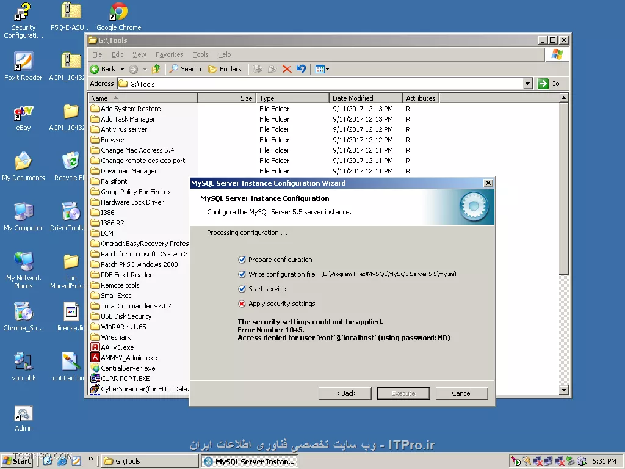Open the Chrome_So... setup icon on desktop
Image resolution: width=625 pixels, height=469 pixels.
(x=24, y=317)
